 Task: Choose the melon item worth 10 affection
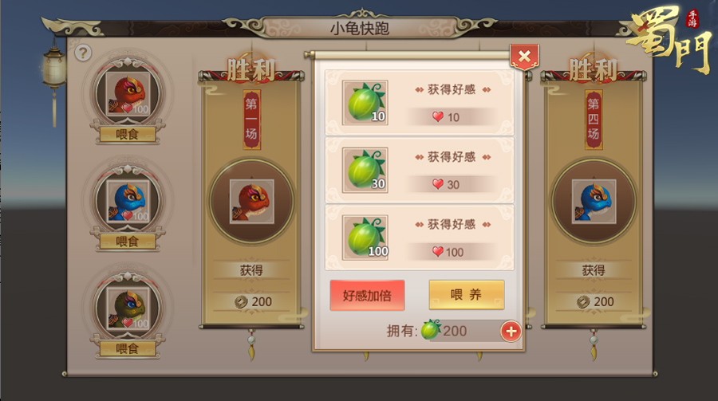tap(365, 102)
